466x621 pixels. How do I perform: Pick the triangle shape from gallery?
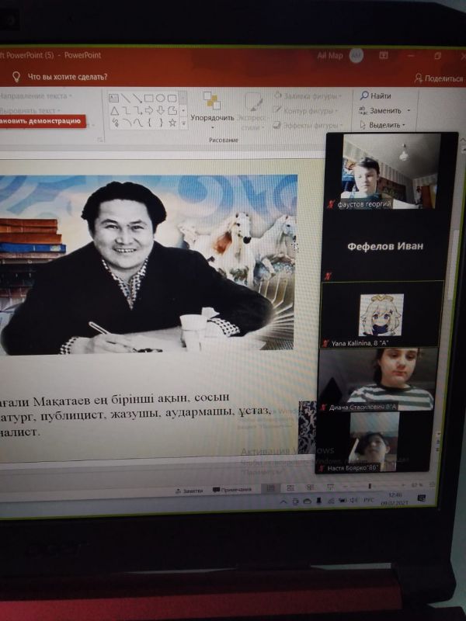[113, 110]
